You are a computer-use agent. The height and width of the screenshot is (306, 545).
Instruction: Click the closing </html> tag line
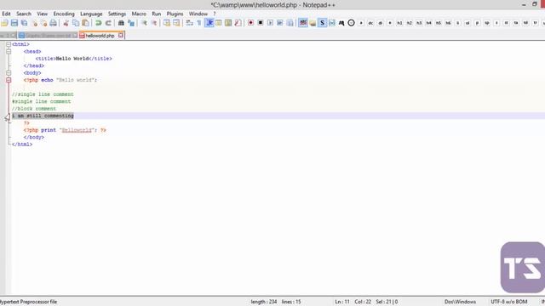[22, 144]
